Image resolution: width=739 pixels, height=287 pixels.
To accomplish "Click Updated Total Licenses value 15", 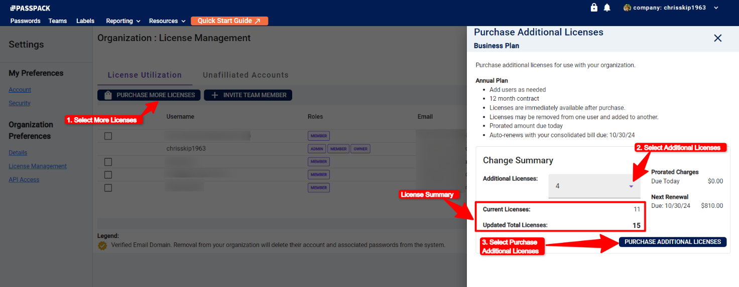I will [636, 225].
